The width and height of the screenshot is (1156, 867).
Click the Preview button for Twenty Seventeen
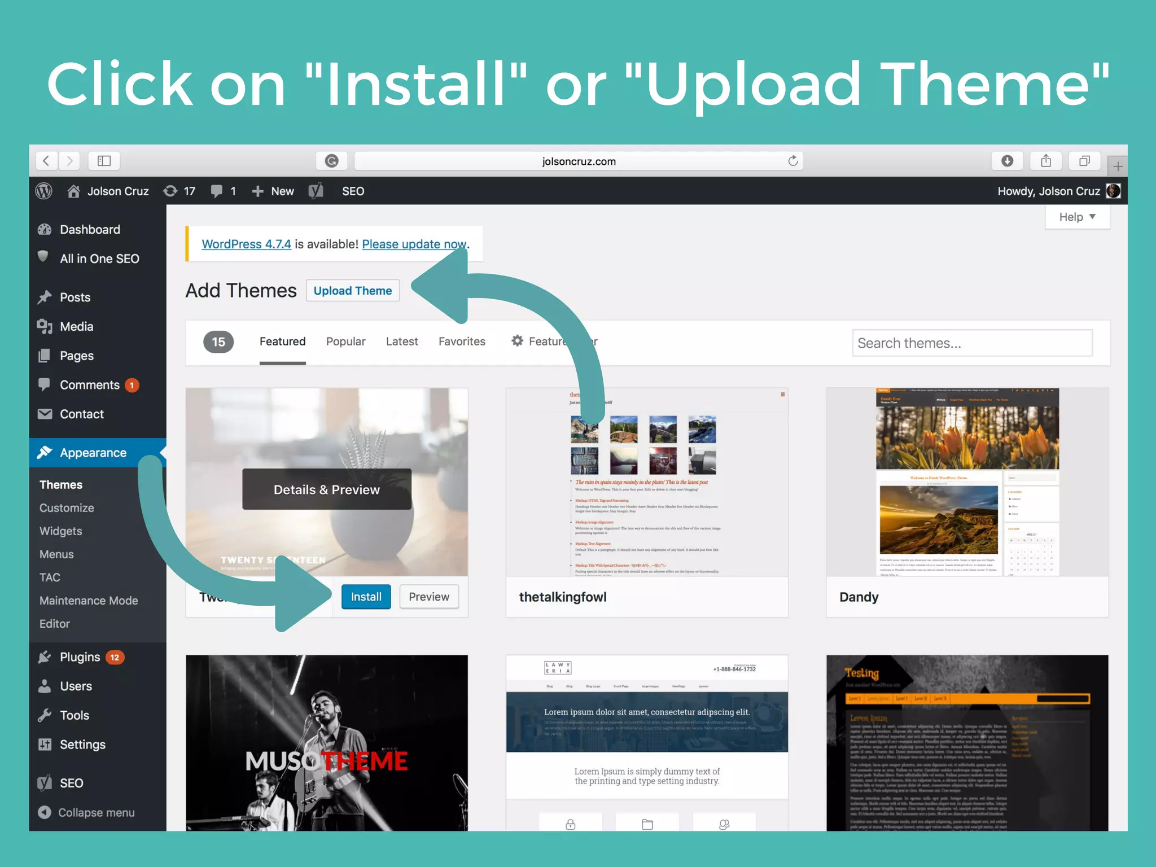click(x=429, y=597)
